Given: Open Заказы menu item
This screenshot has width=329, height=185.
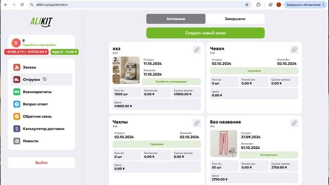Looking at the screenshot, I should pos(41,67).
